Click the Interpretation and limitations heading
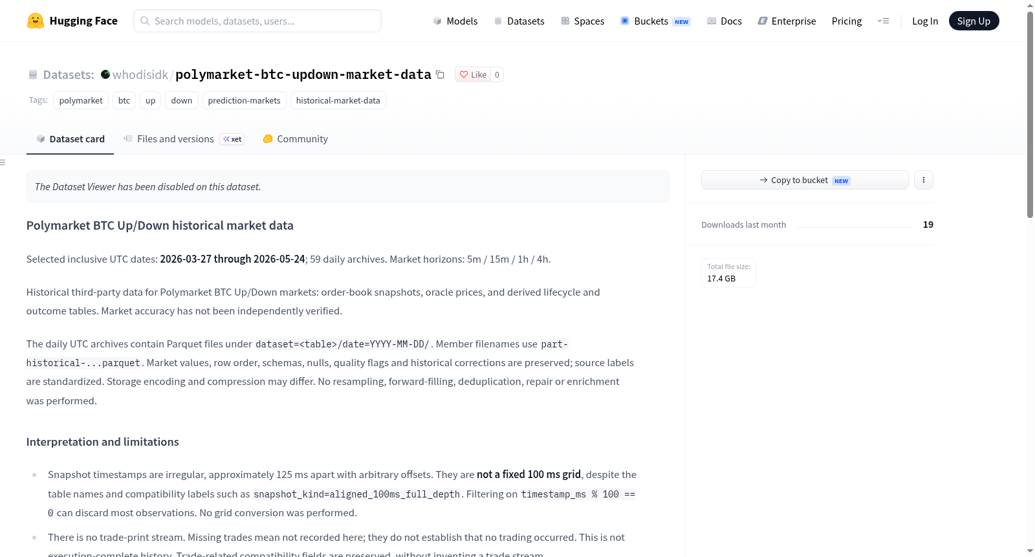The height and width of the screenshot is (557, 1035). (x=102, y=442)
